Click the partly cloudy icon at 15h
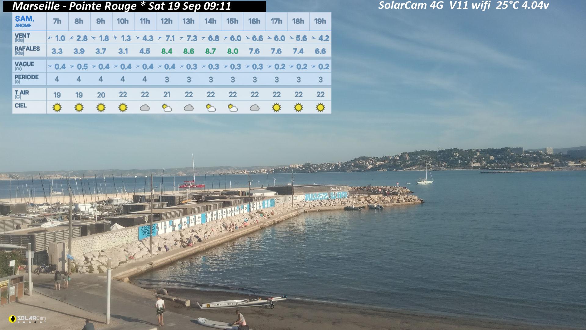Image resolution: width=586 pixels, height=330 pixels. pyautogui.click(x=233, y=108)
